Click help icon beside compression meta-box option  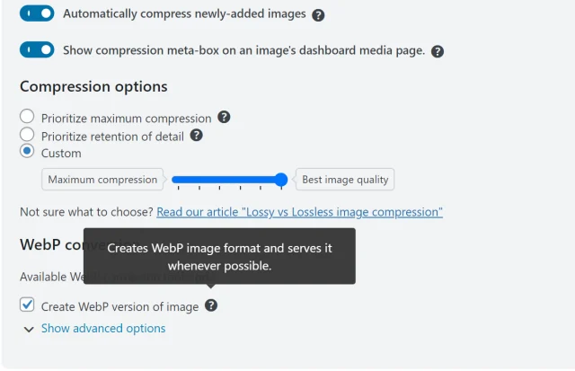tap(438, 51)
